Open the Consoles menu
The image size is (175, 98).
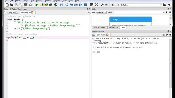tap(47, 1)
